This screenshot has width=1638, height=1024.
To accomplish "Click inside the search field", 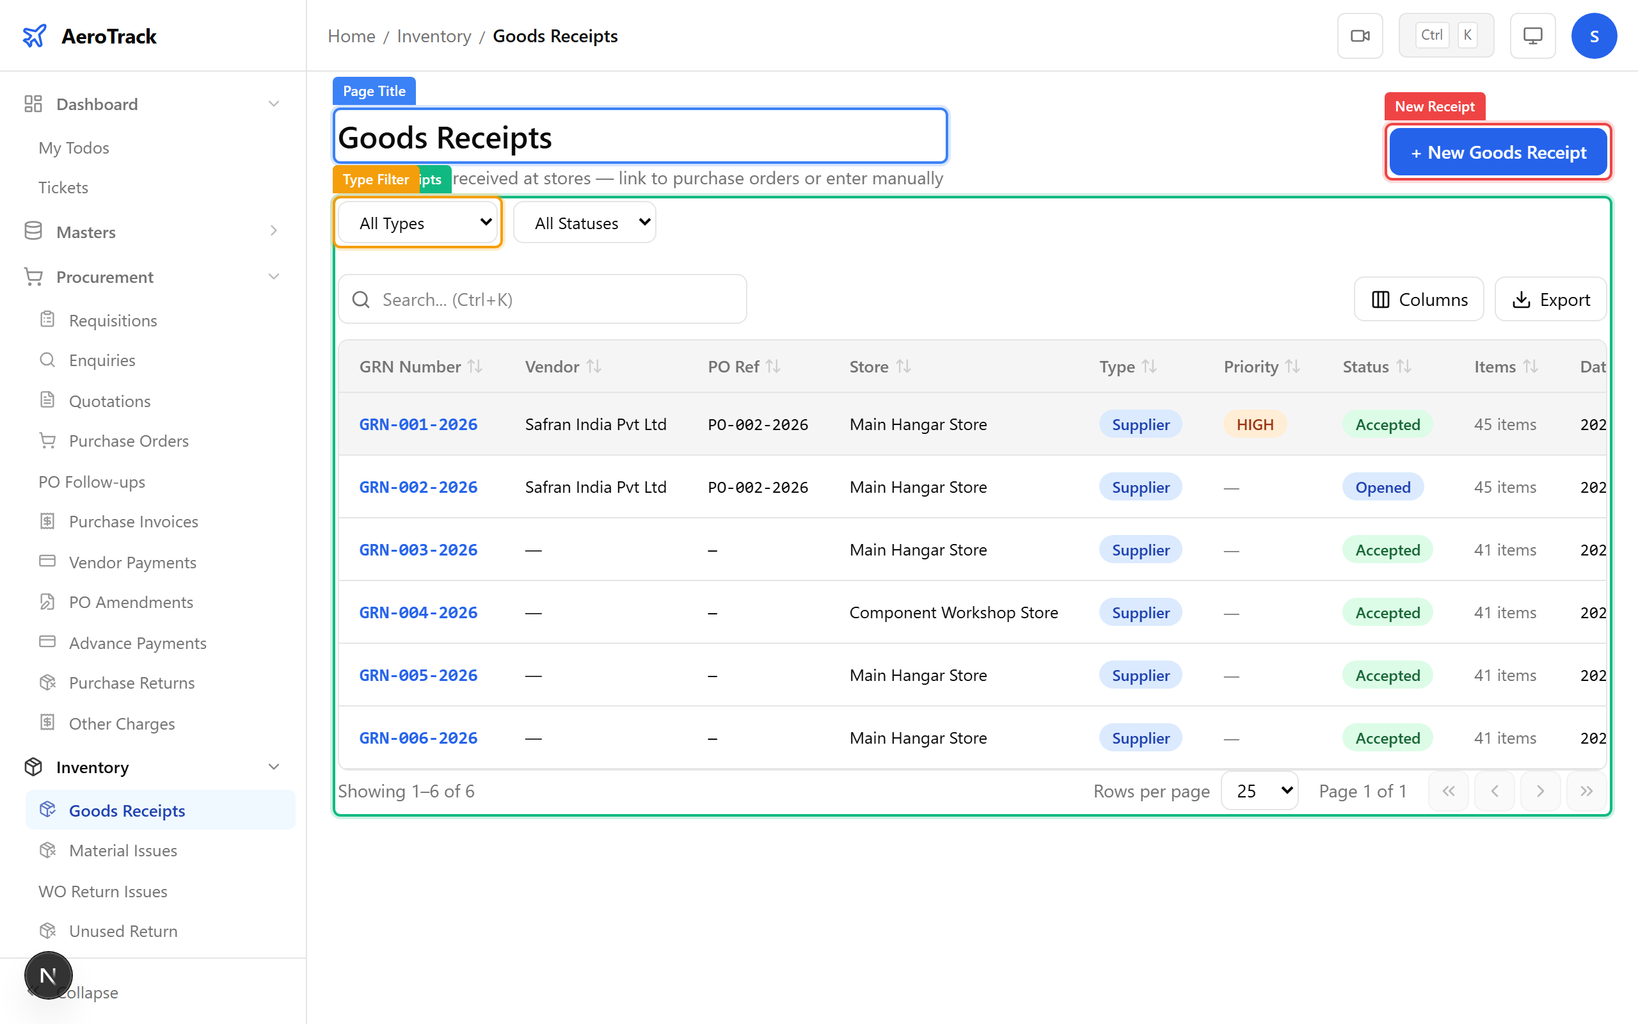I will point(541,299).
